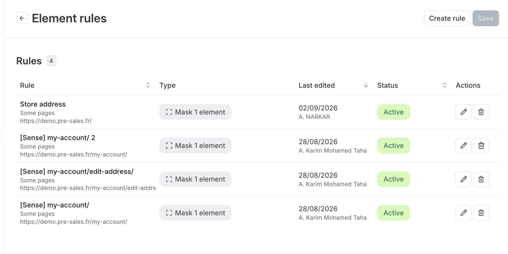Delete the last [Sense] my-account/ rule
The image size is (508, 254).
pos(481,213)
